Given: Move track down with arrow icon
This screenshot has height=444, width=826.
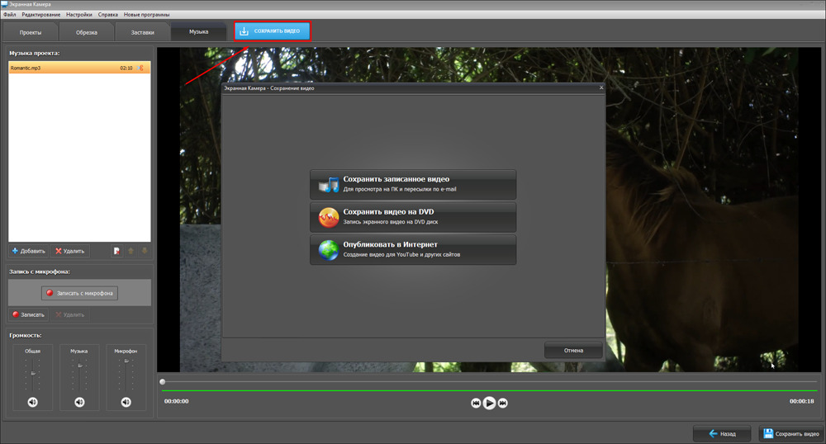Looking at the screenshot, I should point(145,251).
